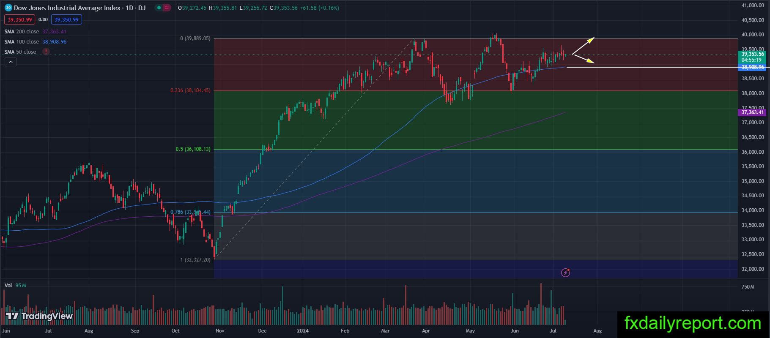Click the 35,500.00 price axis label

click(x=753, y=166)
